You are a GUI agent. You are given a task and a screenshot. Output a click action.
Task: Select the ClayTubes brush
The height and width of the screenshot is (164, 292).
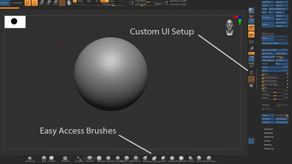pos(172,159)
